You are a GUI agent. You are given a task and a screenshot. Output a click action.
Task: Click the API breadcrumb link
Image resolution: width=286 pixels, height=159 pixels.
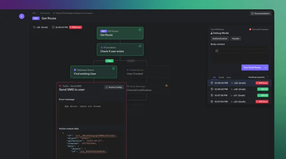34,13
